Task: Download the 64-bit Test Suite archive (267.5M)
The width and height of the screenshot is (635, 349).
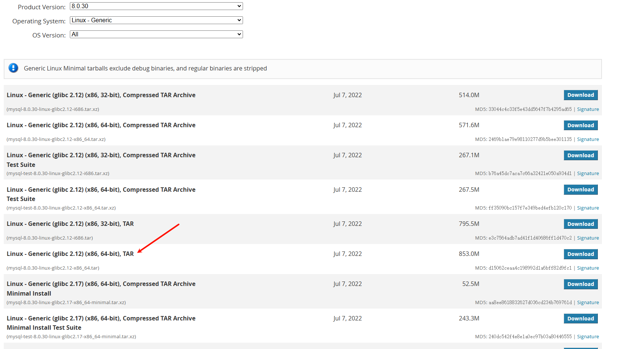Action: (580, 190)
